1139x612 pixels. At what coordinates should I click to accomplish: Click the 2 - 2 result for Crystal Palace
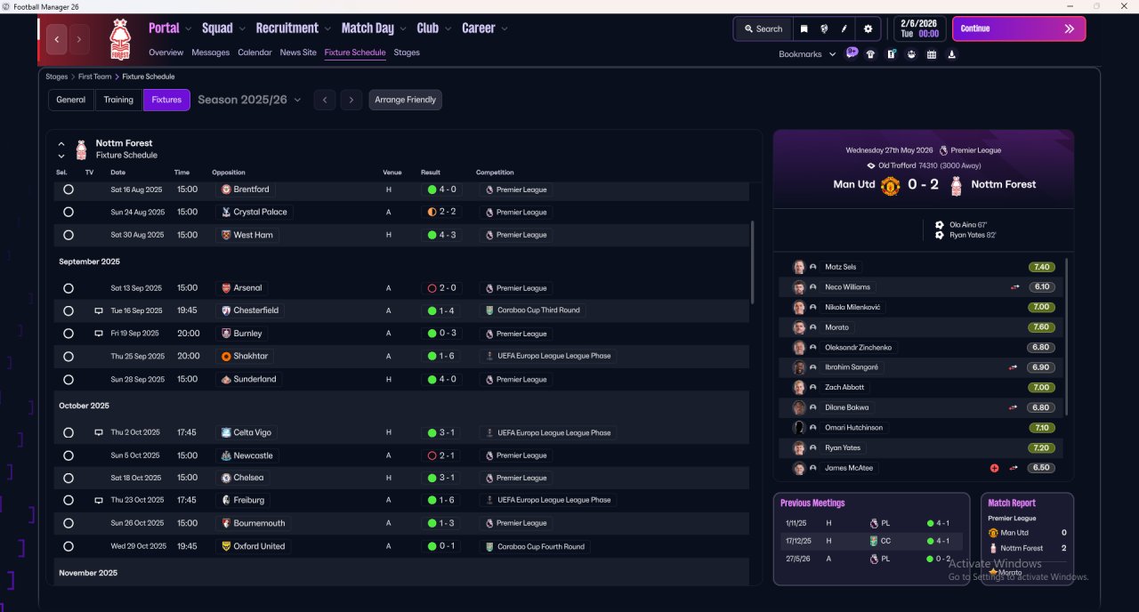click(442, 212)
